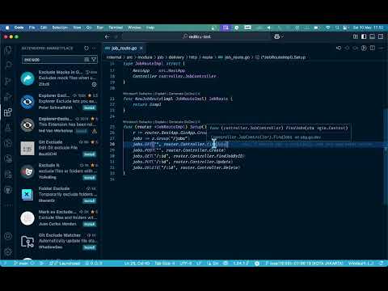Image resolution: width=388 pixels, height=291 pixels.
Task: Install the Git Exclude extension
Action: (89, 154)
